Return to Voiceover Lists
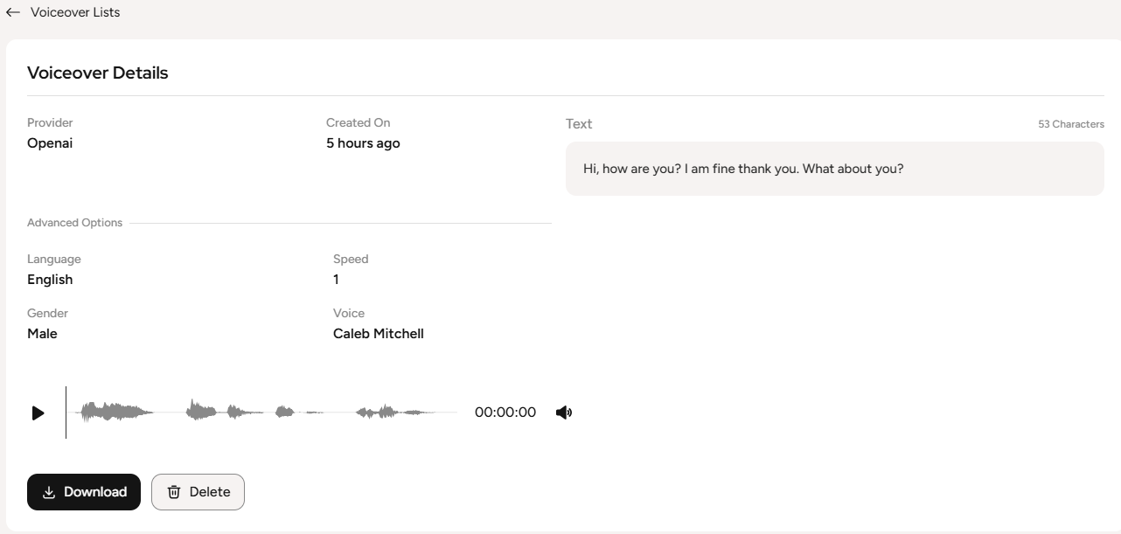The height and width of the screenshot is (534, 1121). [75, 12]
